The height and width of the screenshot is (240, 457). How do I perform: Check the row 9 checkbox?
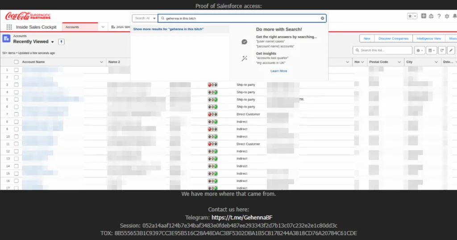(17, 129)
